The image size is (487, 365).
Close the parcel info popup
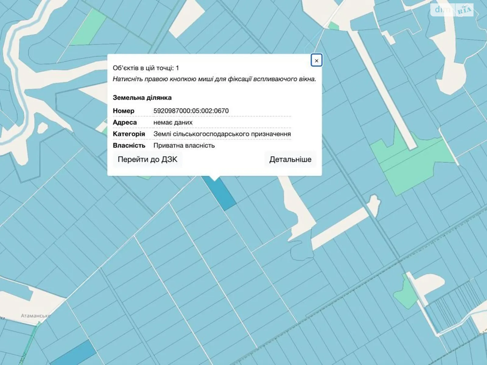(316, 61)
